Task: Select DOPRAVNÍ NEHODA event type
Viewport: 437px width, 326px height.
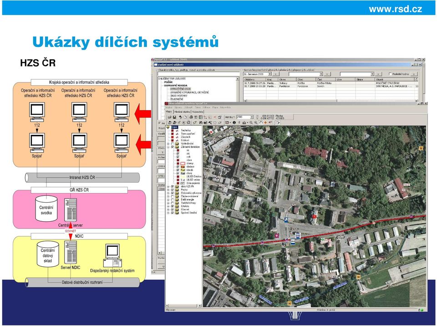Action: point(176,85)
